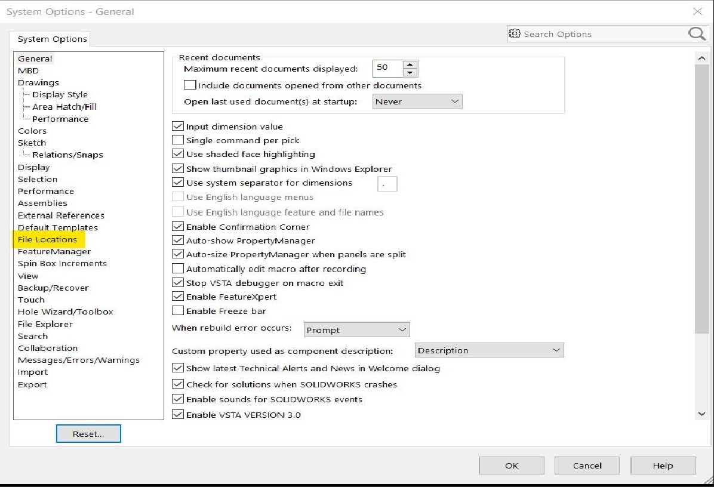Enable Freeze bar checkbox
Image resolution: width=714 pixels, height=487 pixels.
click(x=178, y=311)
